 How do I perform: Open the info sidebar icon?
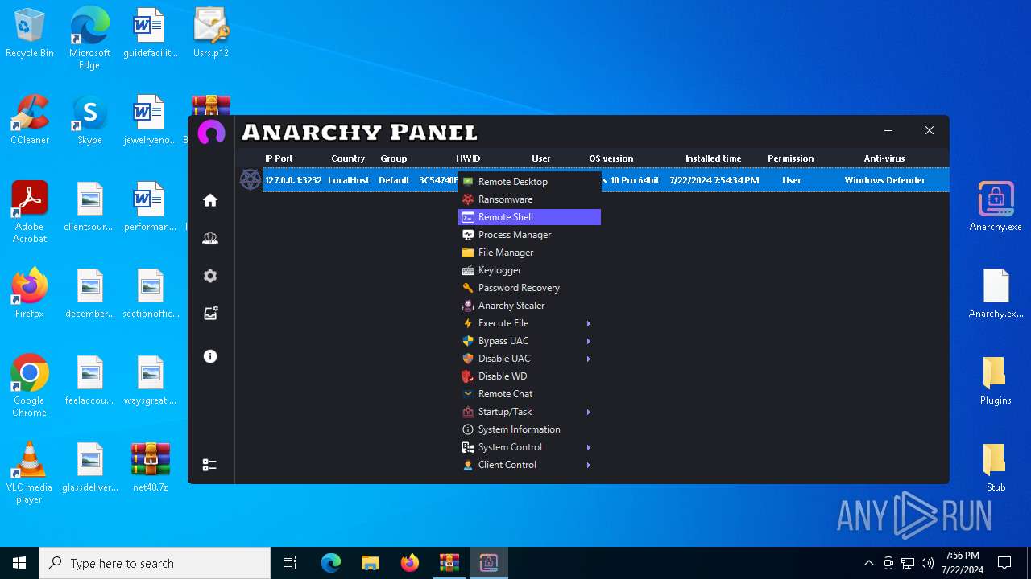click(210, 356)
